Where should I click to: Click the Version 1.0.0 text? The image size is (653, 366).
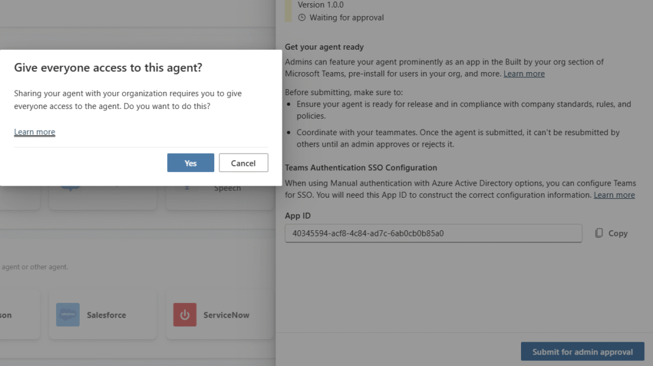[320, 5]
